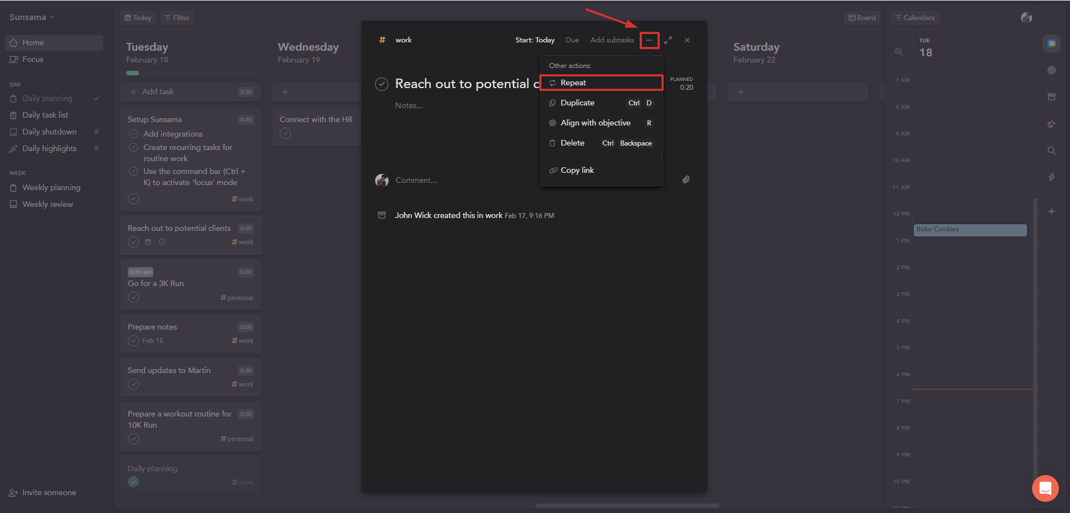This screenshot has width=1070, height=513.
Task: Go to Home in sidebar
Action: (54, 42)
